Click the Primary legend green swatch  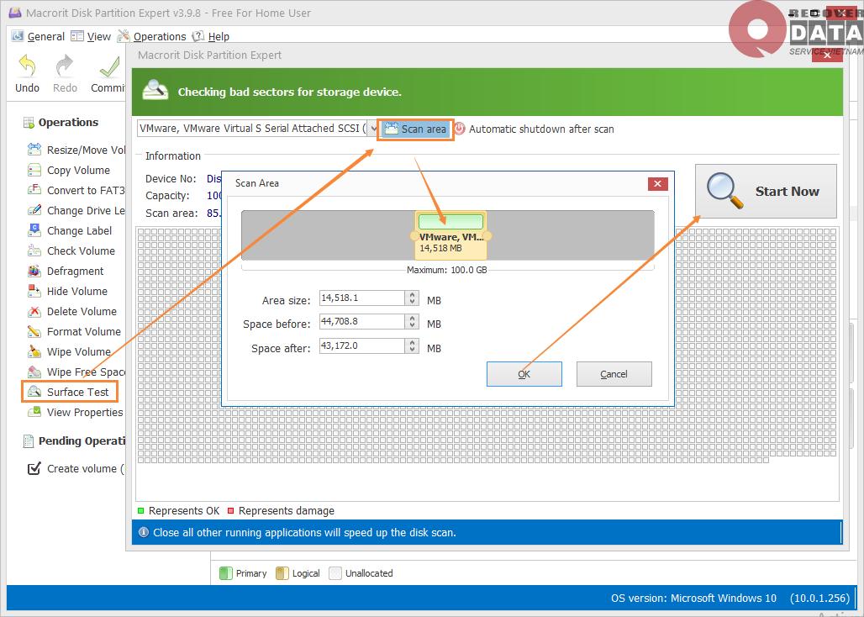click(x=226, y=573)
